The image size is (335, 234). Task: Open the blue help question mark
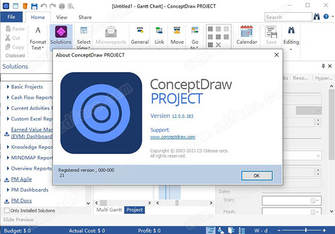click(326, 16)
